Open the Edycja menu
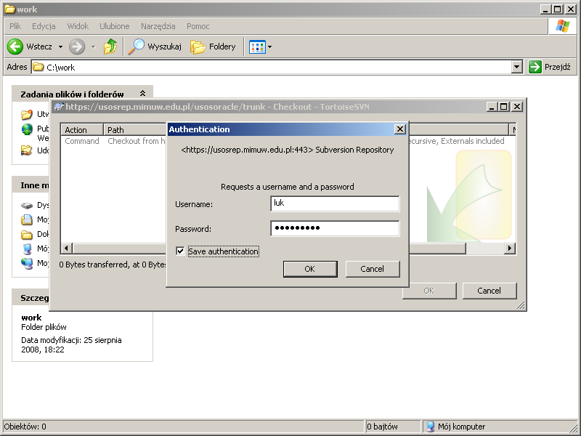Screen dimensions: 581x436 pos(44,26)
